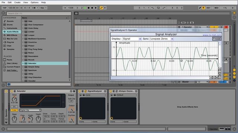
Task: Click the TAP tempo button
Action: 4,8
